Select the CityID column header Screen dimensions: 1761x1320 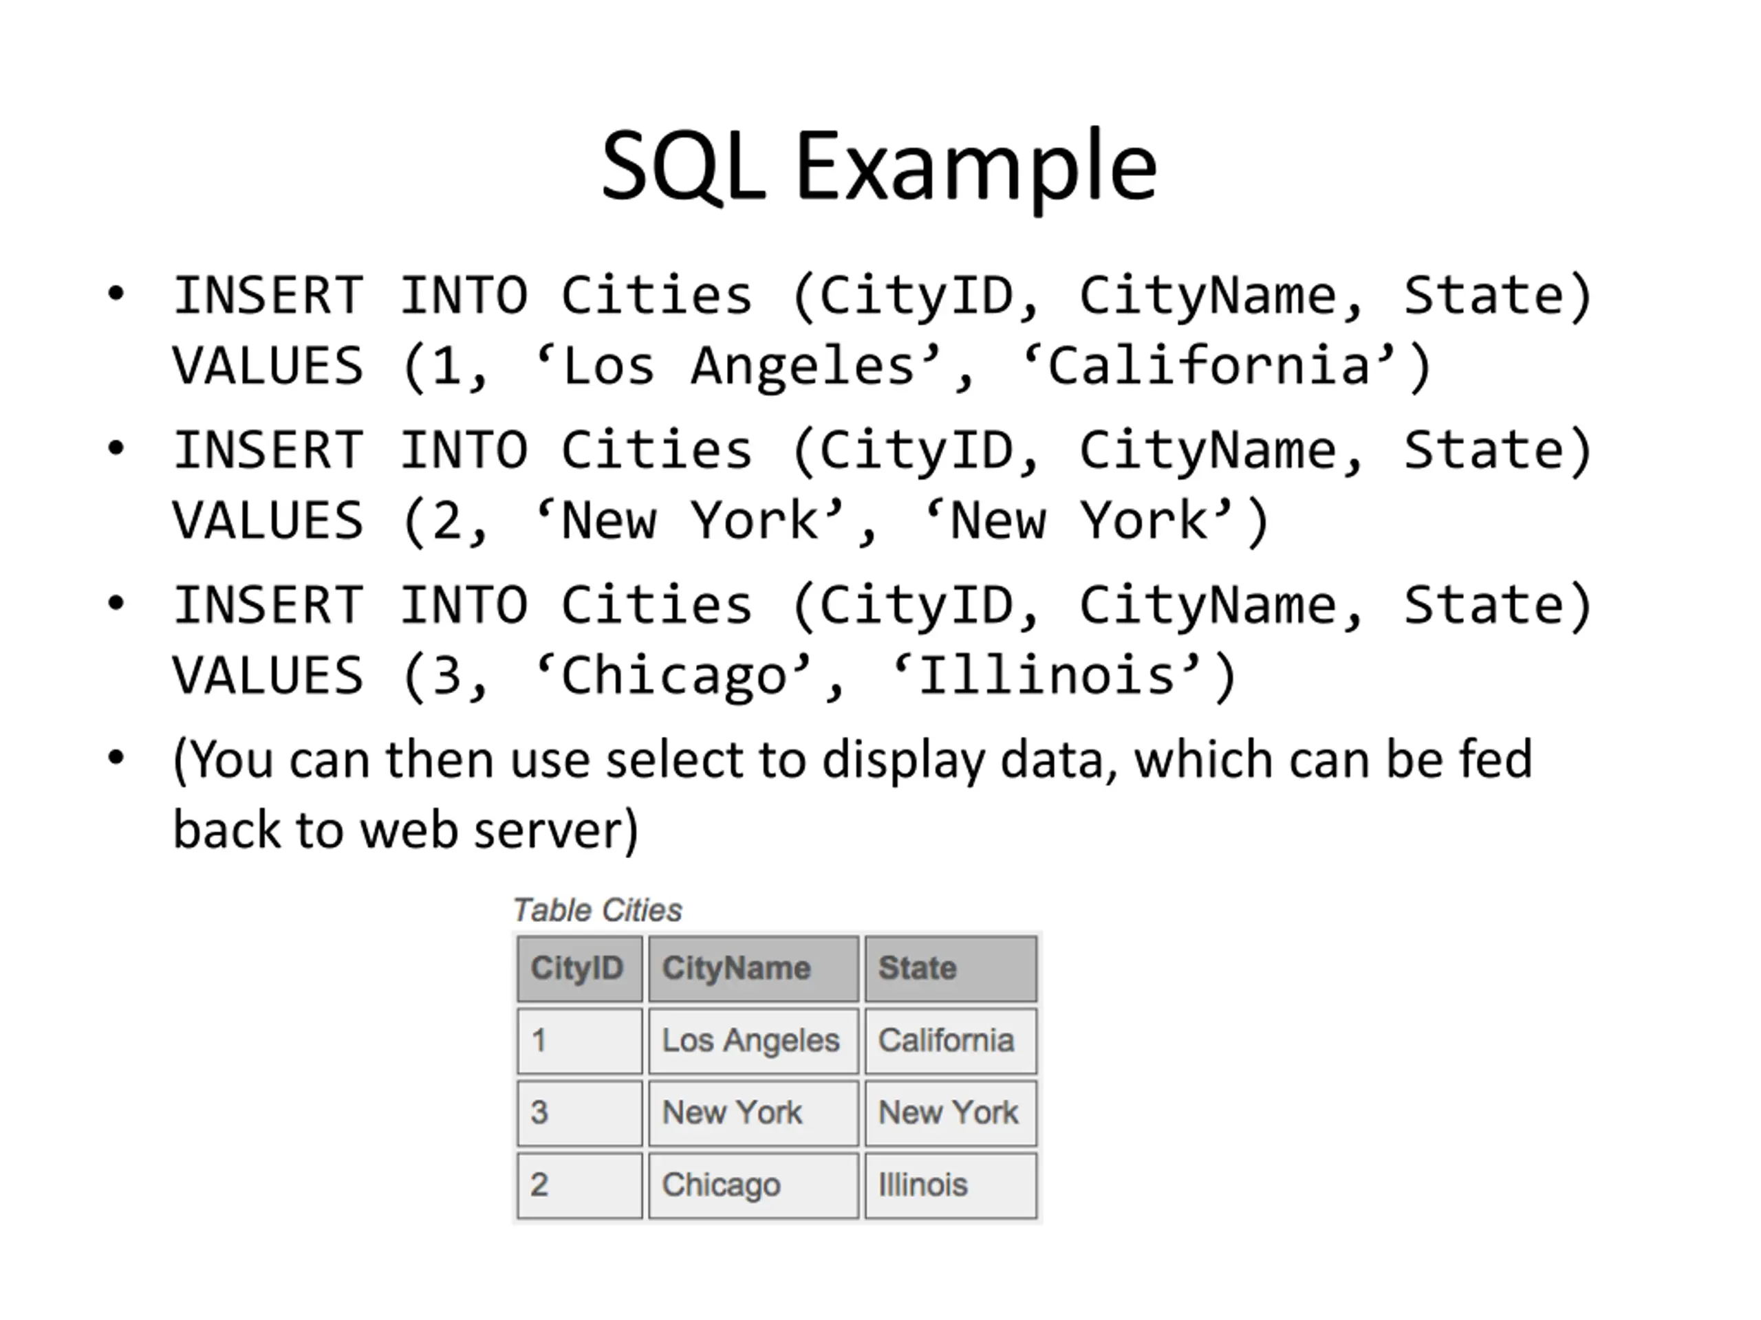580,968
